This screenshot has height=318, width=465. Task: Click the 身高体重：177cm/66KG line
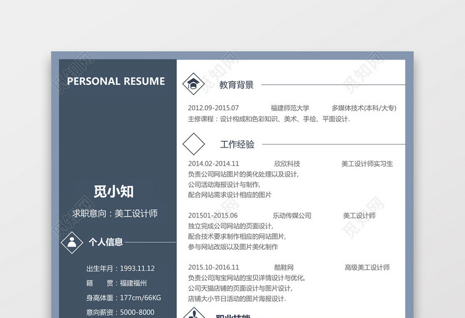click(123, 298)
